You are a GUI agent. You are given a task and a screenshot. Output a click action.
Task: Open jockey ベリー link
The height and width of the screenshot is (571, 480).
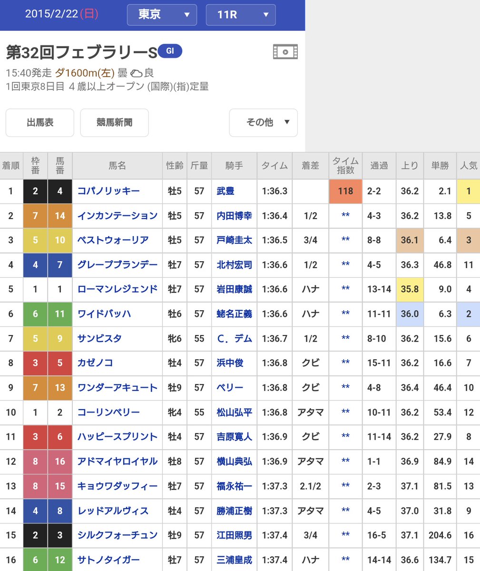[x=230, y=388]
